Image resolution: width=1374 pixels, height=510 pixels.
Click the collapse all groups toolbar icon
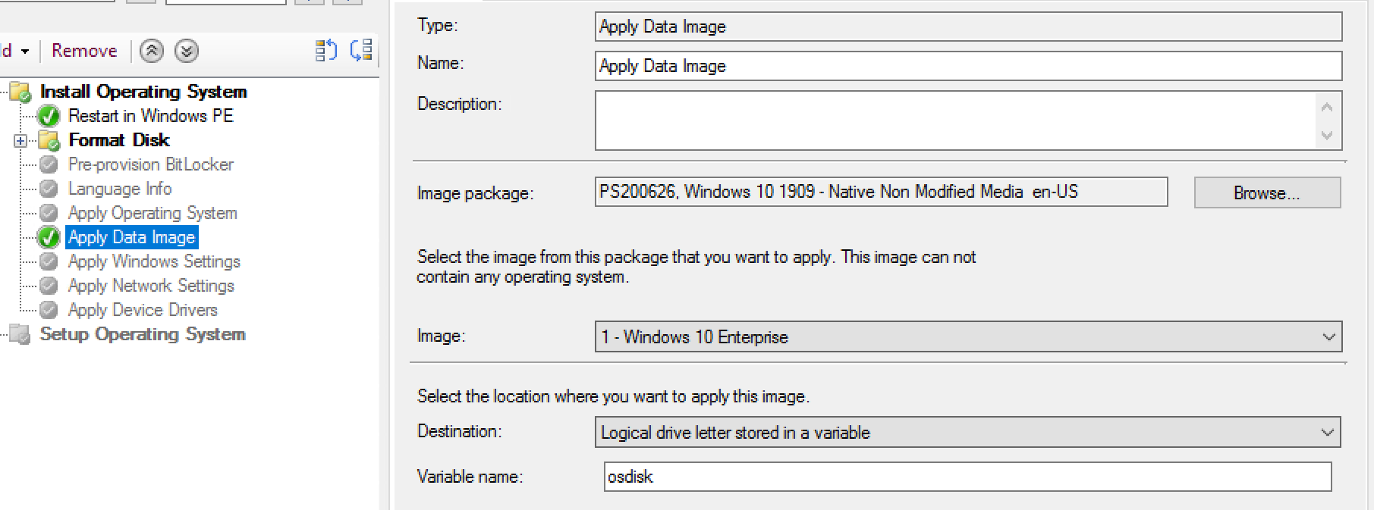click(325, 51)
